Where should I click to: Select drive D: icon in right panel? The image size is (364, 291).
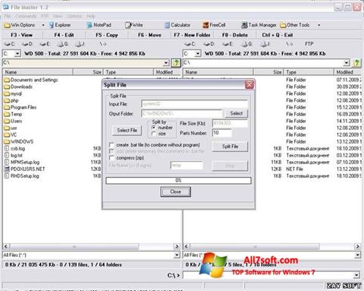point(209,44)
